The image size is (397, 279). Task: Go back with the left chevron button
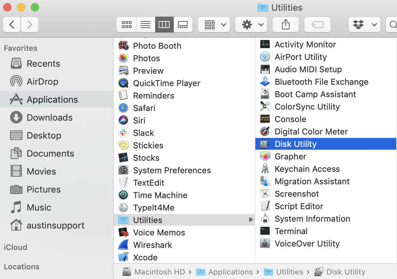(x=12, y=25)
